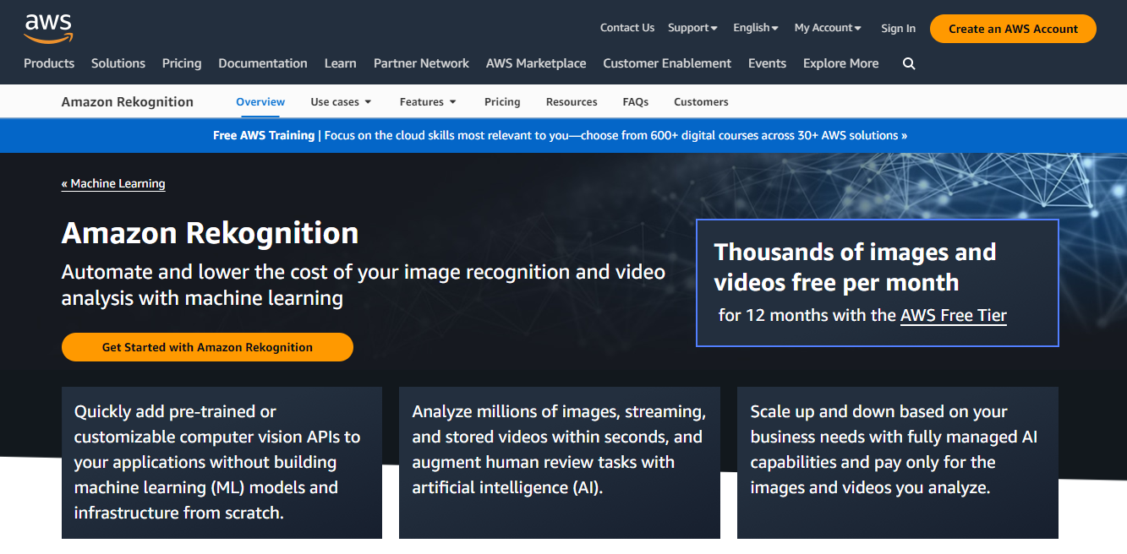
Task: Open the Solutions menu
Action: click(x=118, y=63)
